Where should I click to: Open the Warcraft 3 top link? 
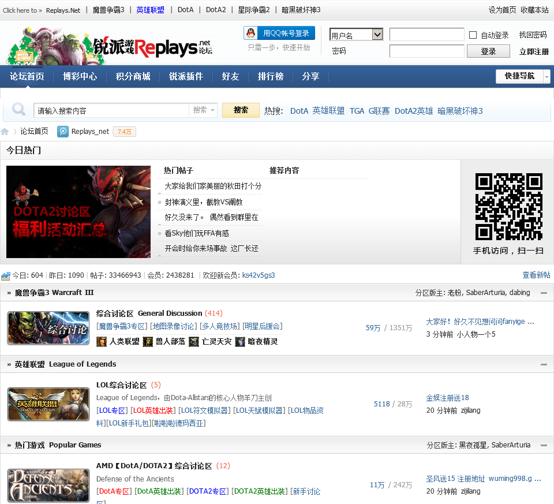coord(108,10)
